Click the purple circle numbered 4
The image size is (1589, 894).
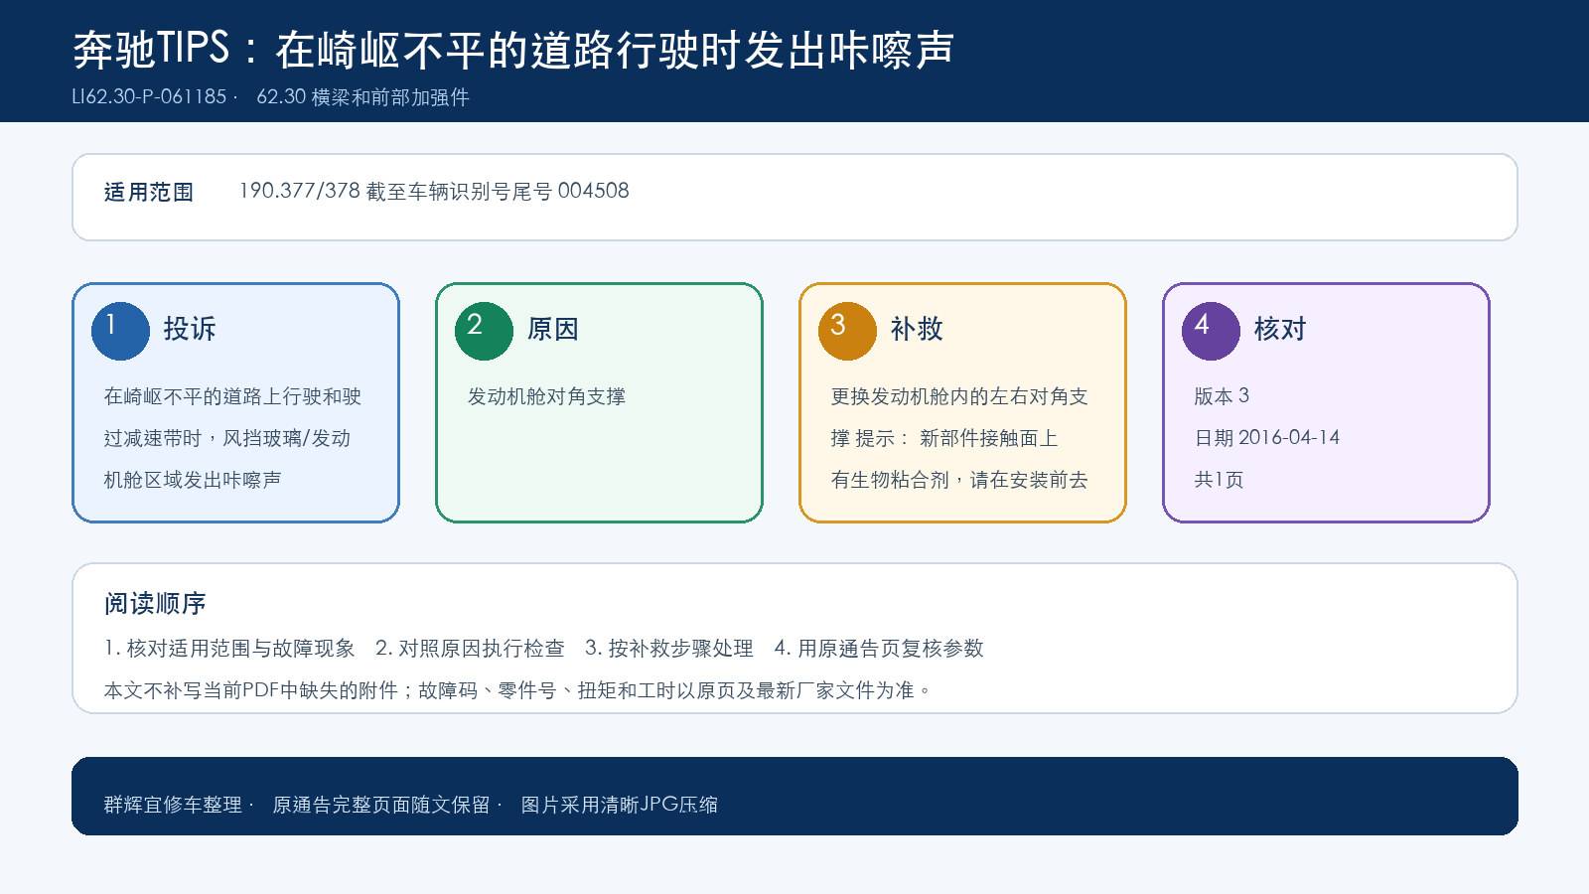coord(1211,331)
